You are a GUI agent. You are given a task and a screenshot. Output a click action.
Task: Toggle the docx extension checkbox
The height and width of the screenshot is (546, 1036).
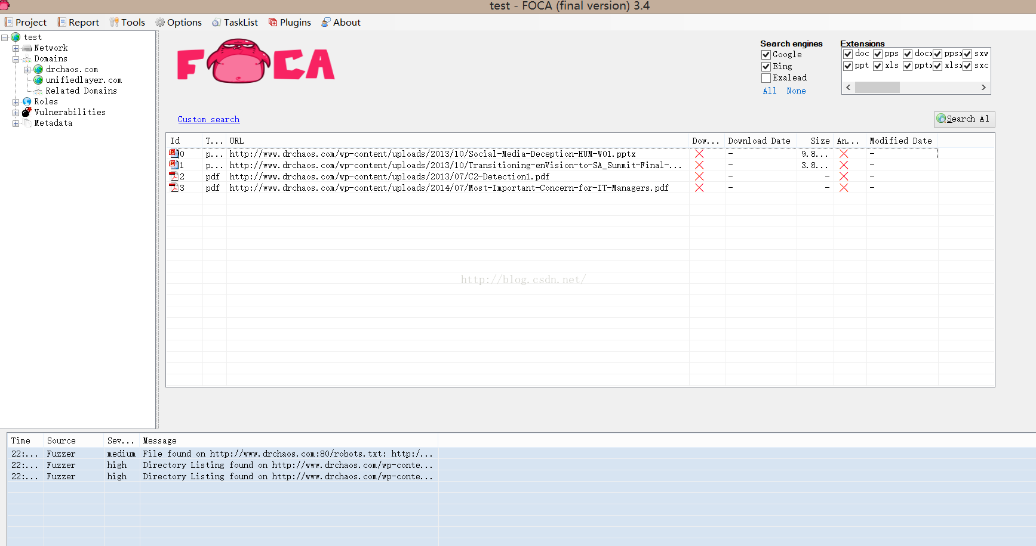[x=908, y=54]
